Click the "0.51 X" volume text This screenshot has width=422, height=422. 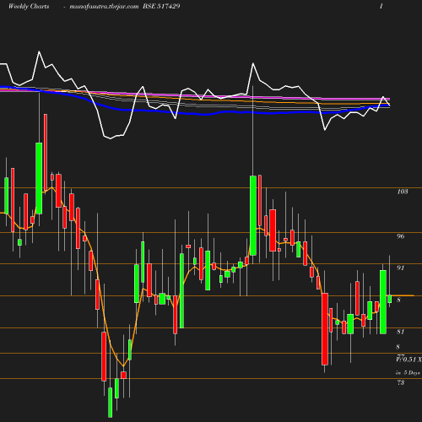click(413, 360)
